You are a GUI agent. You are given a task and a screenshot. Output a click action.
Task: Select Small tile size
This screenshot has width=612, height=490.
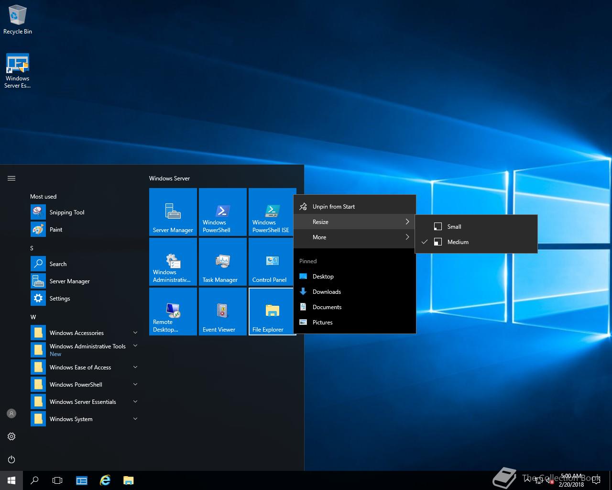476,227
